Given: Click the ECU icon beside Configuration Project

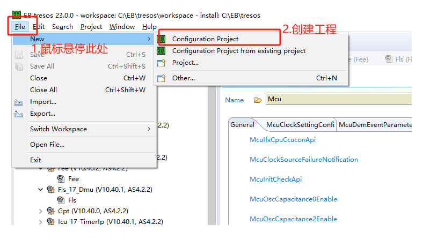Looking at the screenshot, I should point(162,39).
